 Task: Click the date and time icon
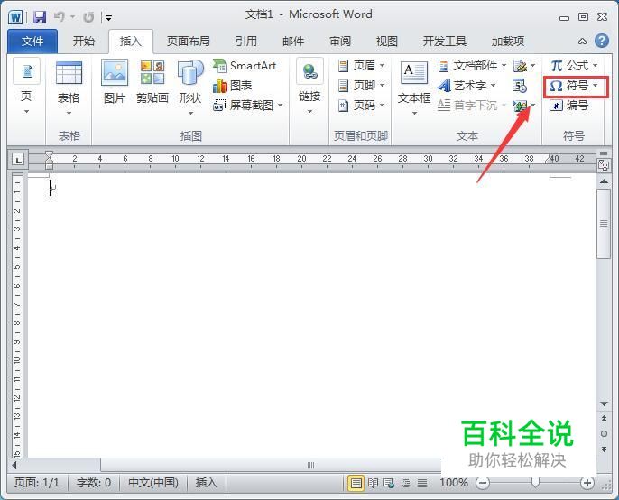coord(520,86)
